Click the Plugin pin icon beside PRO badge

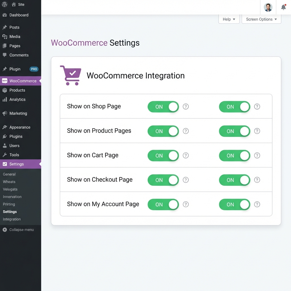point(5,69)
